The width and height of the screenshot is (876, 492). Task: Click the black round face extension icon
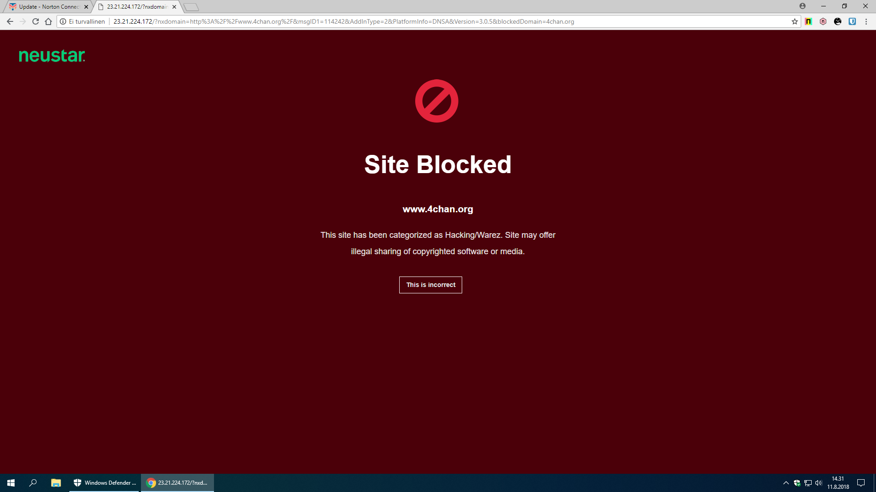(x=838, y=21)
